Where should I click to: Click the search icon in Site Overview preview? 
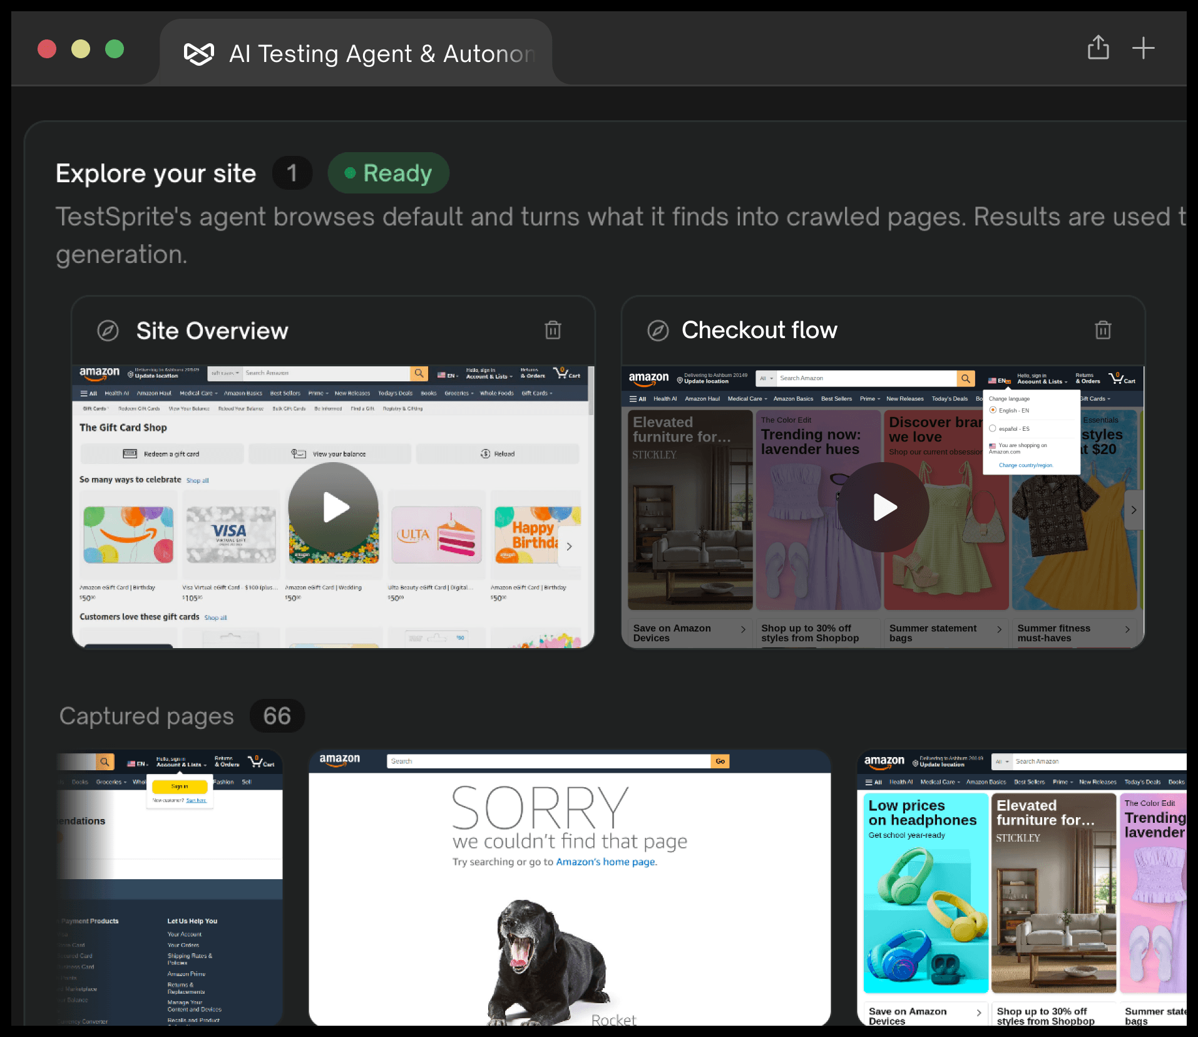pyautogui.click(x=419, y=373)
